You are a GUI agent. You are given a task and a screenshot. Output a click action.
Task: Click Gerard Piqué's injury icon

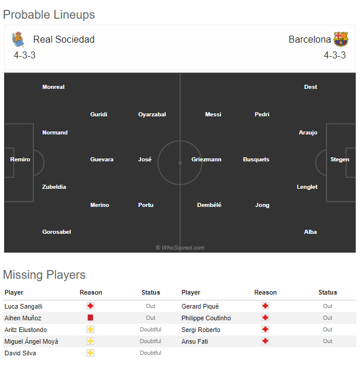265,306
